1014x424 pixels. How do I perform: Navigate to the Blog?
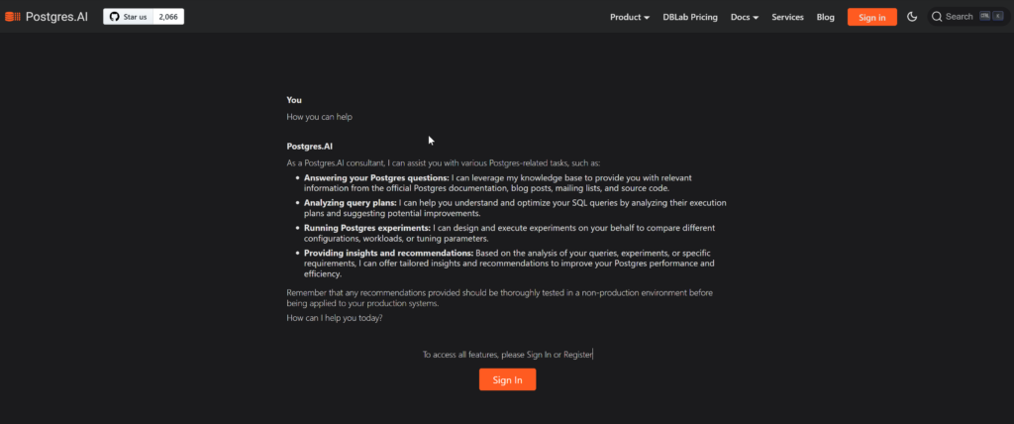(826, 17)
